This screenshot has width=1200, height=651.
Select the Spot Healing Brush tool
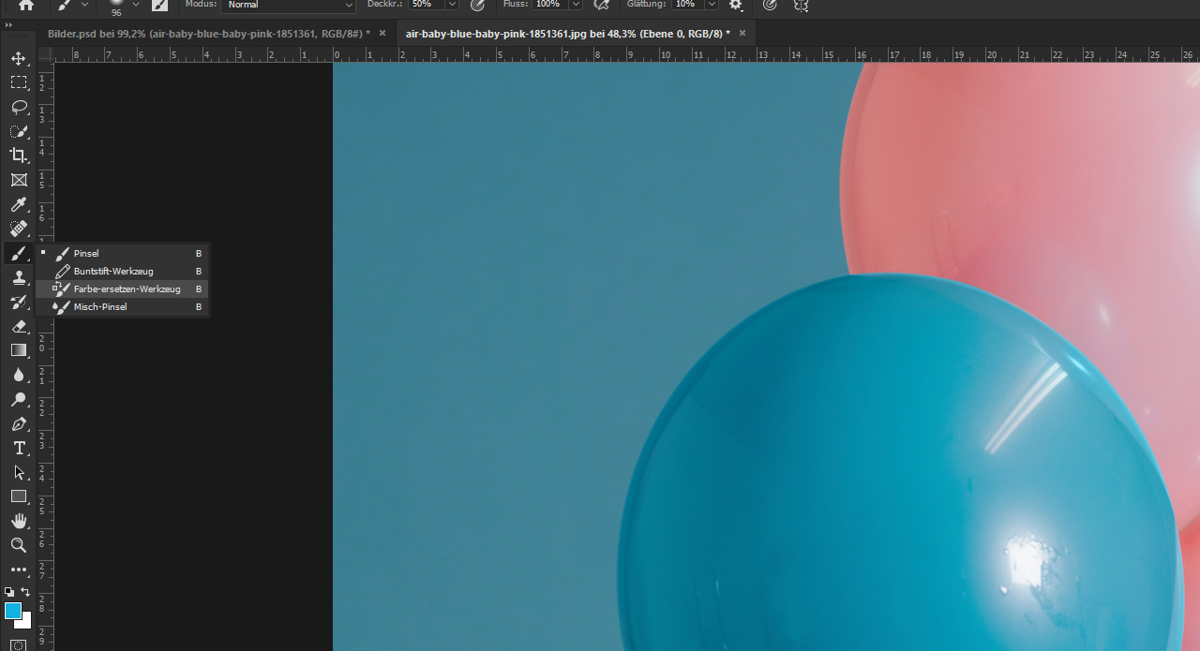[19, 229]
